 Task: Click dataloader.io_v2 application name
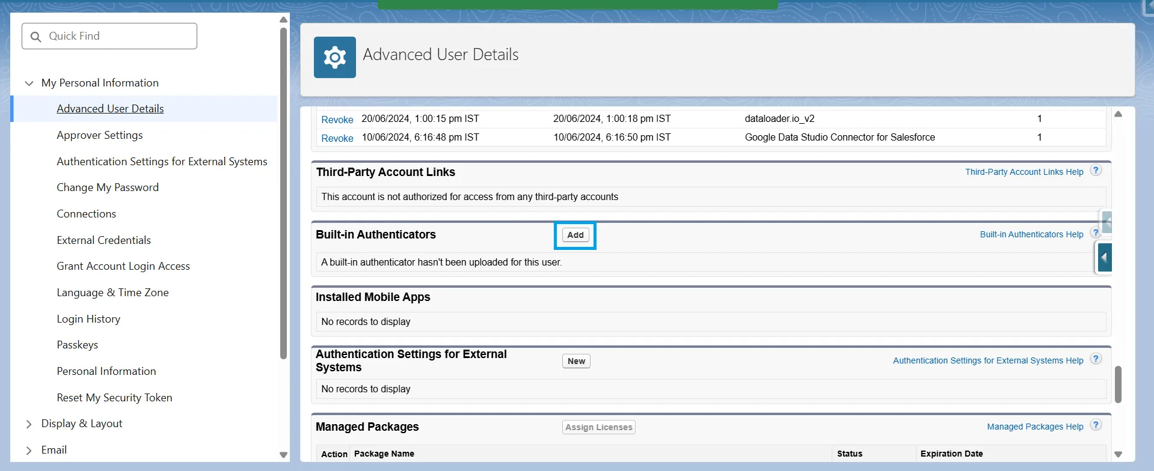[x=779, y=118]
